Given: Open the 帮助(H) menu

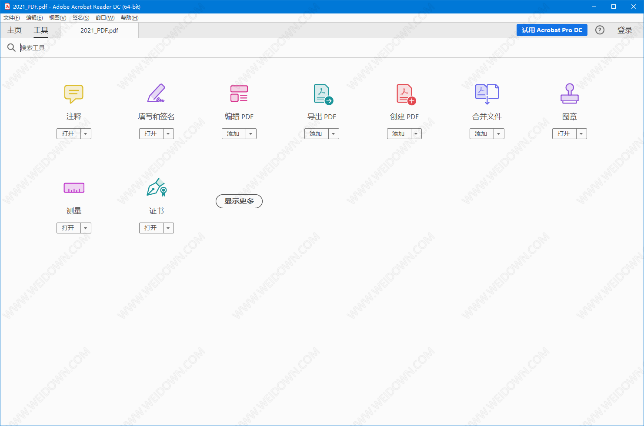Looking at the screenshot, I should (130, 18).
